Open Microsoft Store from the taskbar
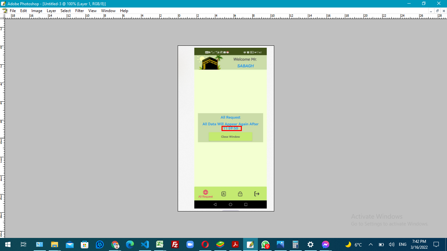Image resolution: width=447 pixels, height=251 pixels. 85,244
